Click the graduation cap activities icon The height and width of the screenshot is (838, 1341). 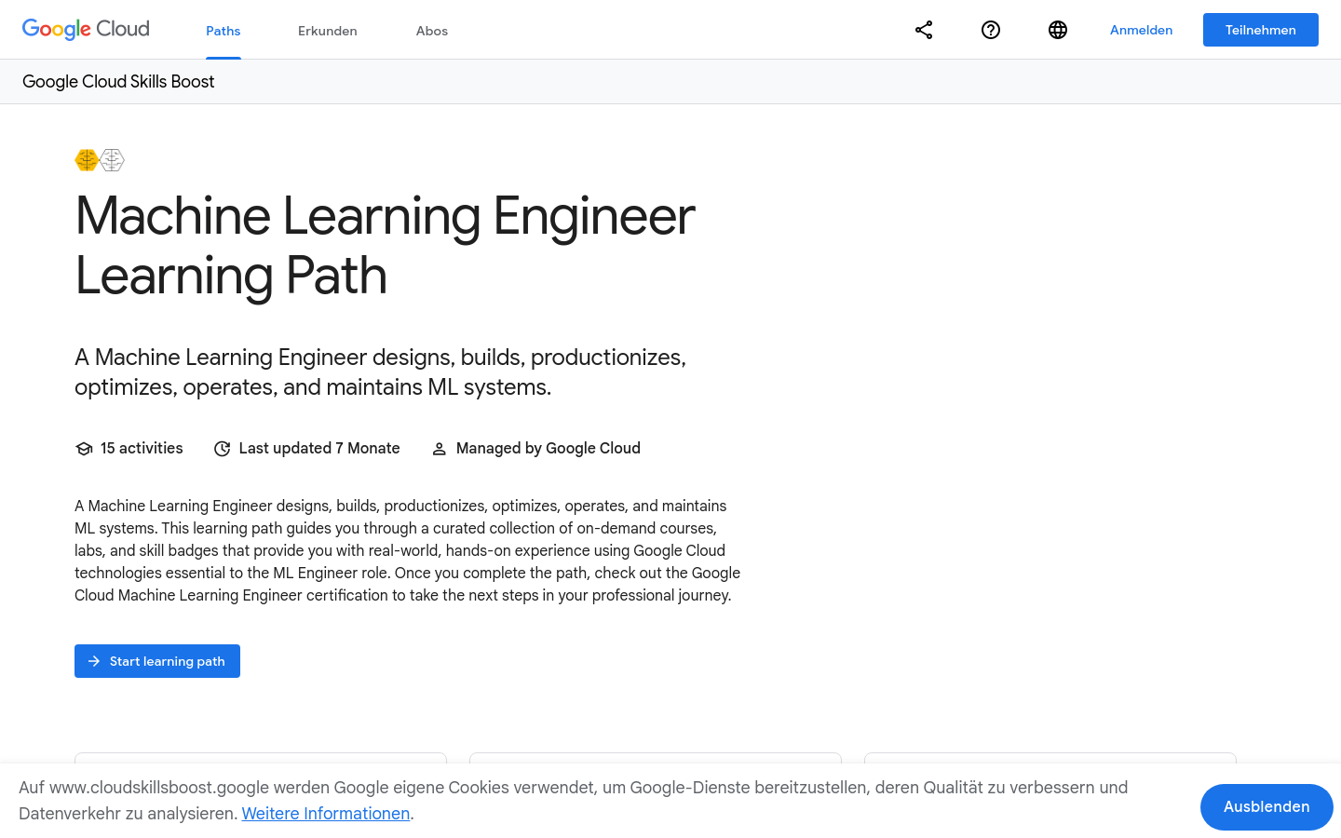click(x=84, y=449)
